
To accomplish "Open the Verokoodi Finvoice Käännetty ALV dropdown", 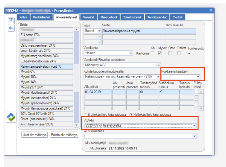I will [159, 65].
